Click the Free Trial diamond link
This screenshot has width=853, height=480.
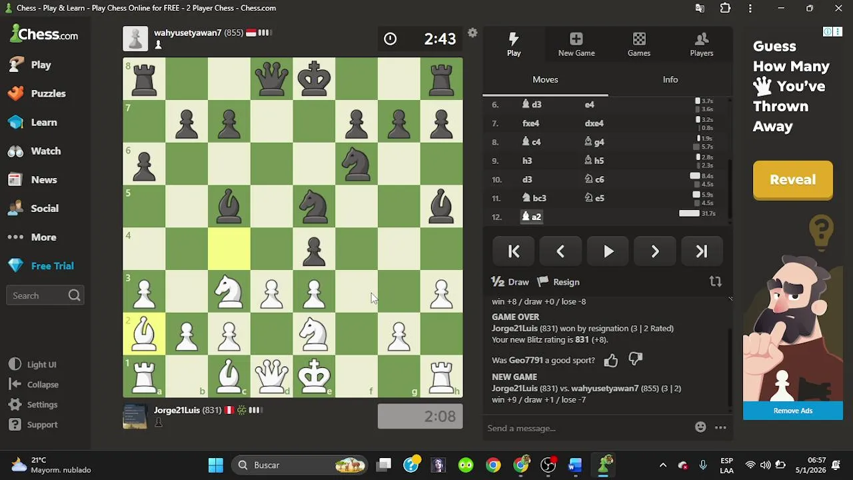click(x=40, y=265)
